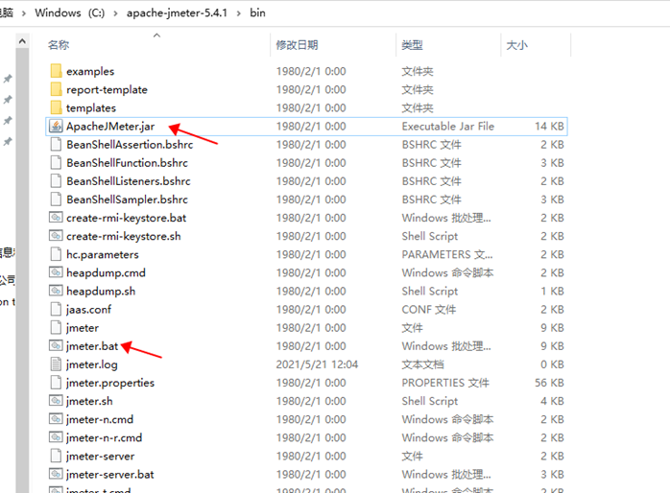Select jmeter-server file icon
670x493 pixels.
(x=56, y=456)
